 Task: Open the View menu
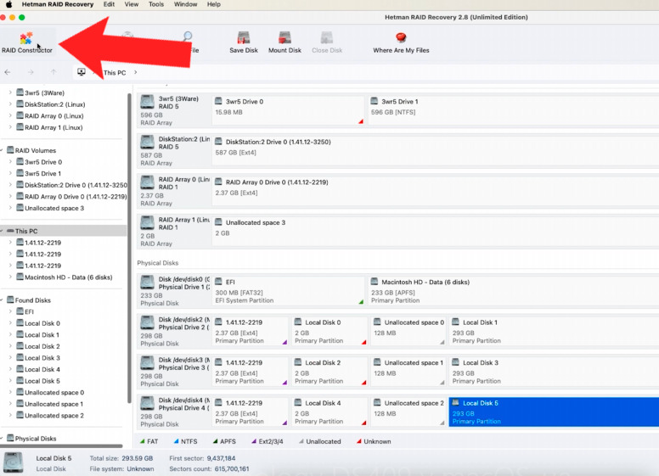pos(131,4)
